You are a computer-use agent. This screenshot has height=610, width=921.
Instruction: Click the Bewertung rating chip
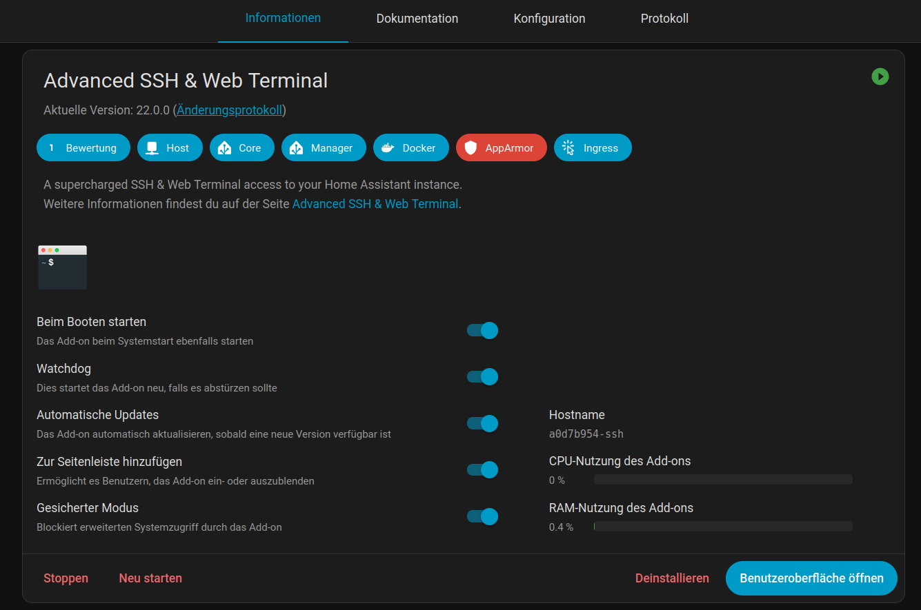[83, 148]
